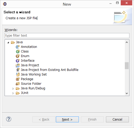Collapse the Java folder node
The width and height of the screenshot is (134, 128).
(8, 42)
